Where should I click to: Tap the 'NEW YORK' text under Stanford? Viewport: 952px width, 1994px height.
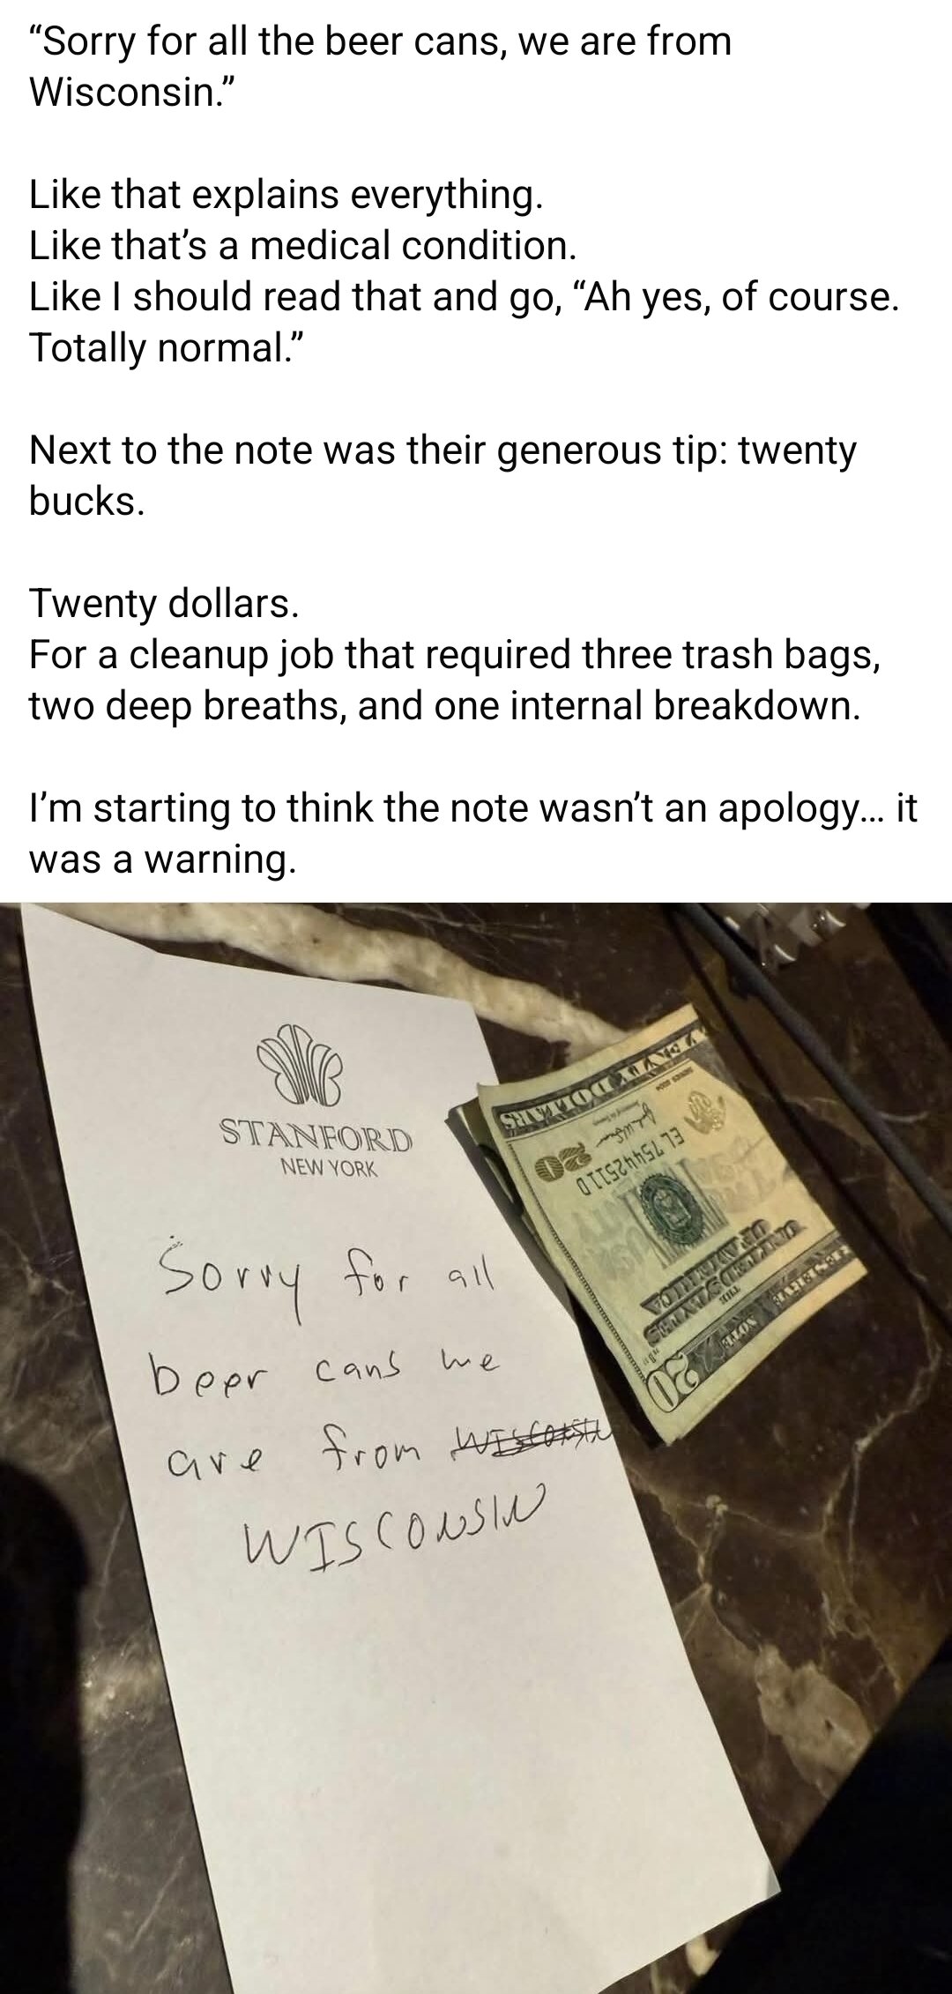pyautogui.click(x=328, y=1170)
